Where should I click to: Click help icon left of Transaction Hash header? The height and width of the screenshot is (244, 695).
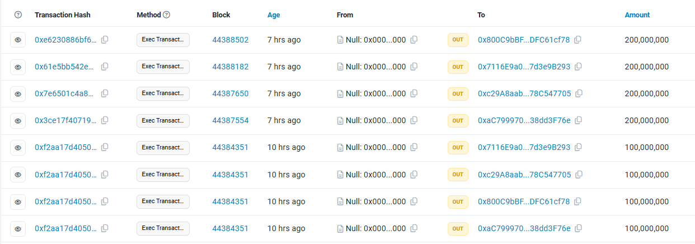click(18, 15)
